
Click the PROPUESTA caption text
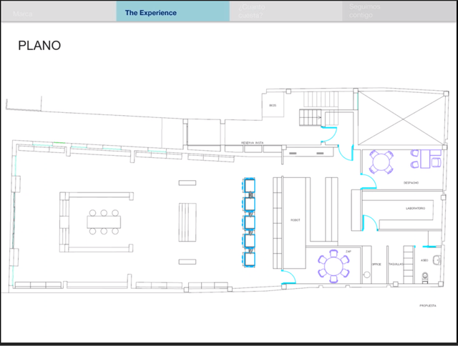[x=428, y=305]
